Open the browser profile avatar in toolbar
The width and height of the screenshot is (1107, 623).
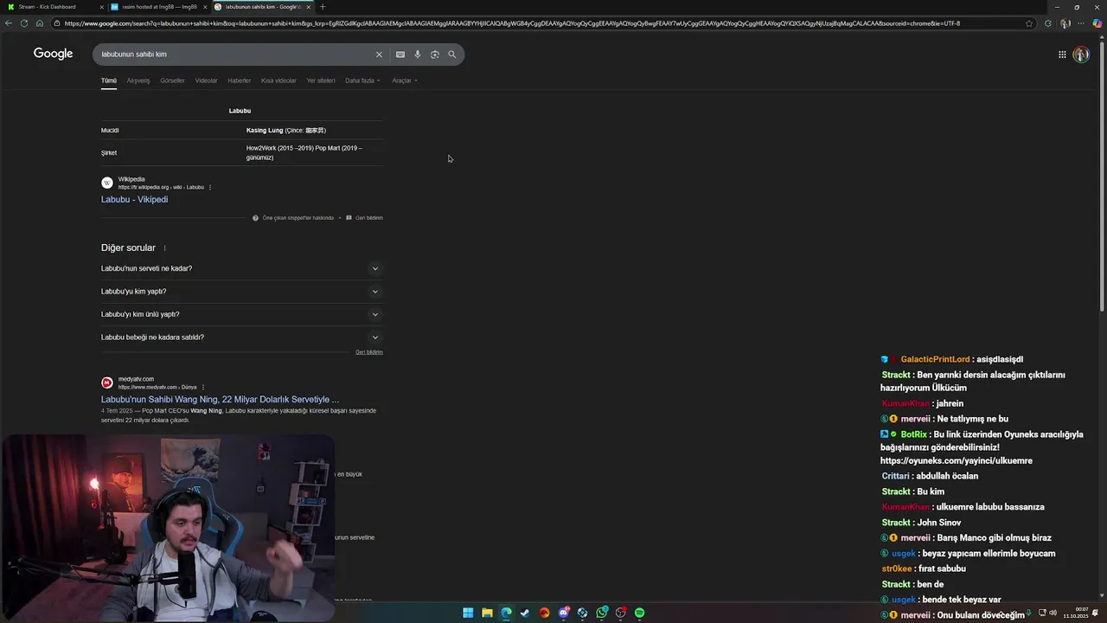[1065, 23]
